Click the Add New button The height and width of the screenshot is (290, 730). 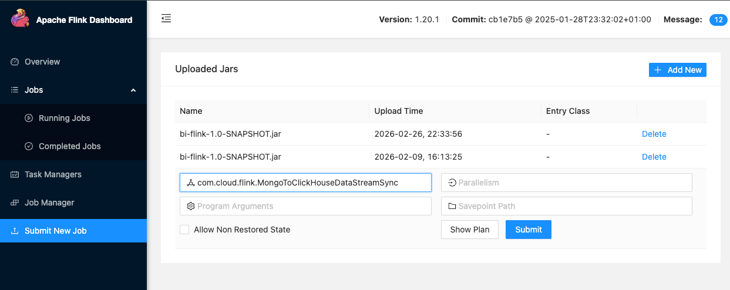click(678, 70)
